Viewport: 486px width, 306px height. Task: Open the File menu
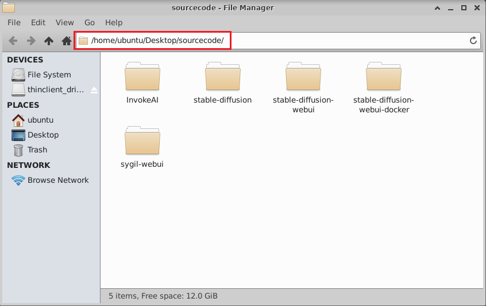coord(14,22)
